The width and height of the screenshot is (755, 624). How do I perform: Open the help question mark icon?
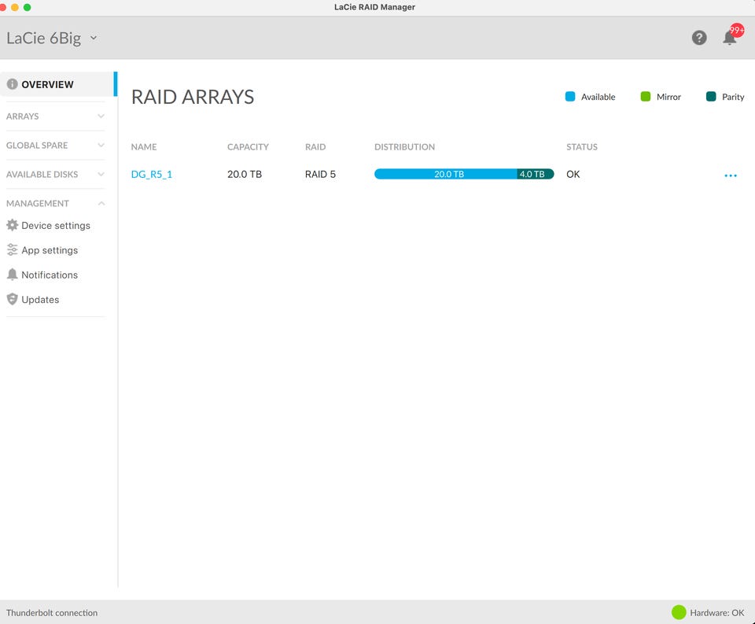[698, 38]
